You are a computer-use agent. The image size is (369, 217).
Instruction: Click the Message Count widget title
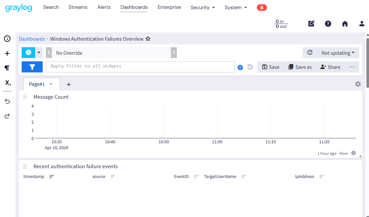pyautogui.click(x=51, y=97)
